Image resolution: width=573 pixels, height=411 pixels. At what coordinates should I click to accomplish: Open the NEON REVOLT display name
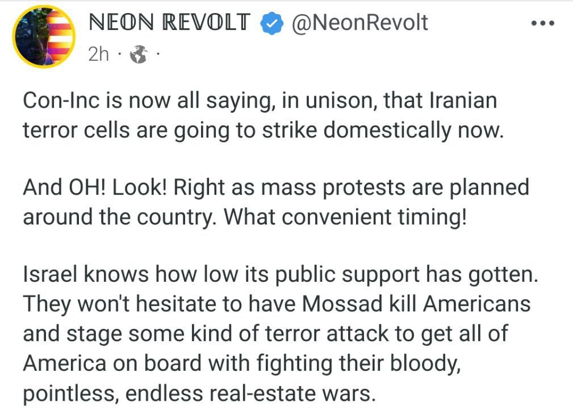(170, 22)
